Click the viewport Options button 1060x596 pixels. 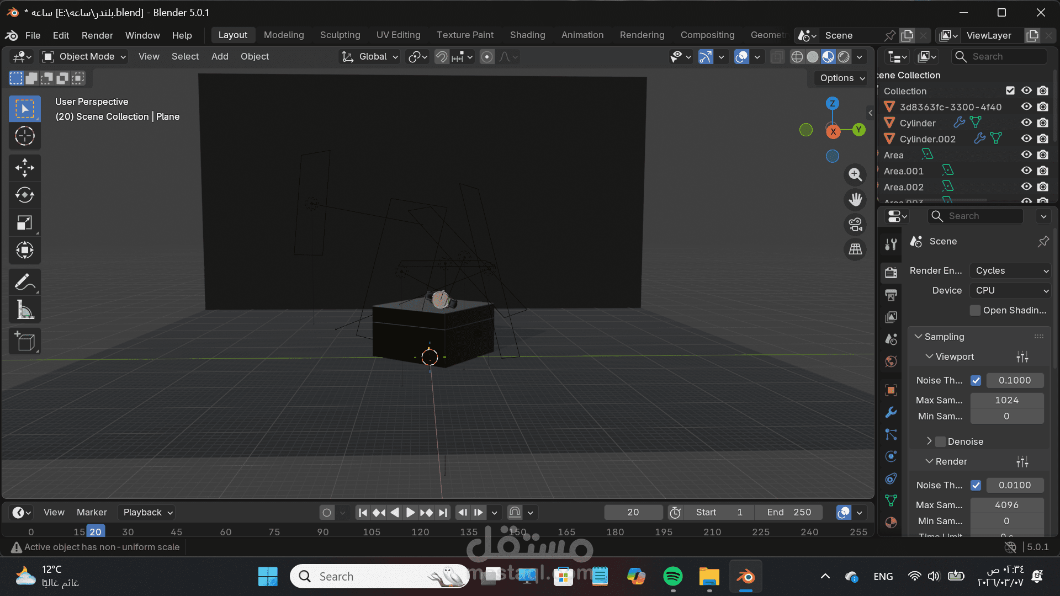coord(841,78)
